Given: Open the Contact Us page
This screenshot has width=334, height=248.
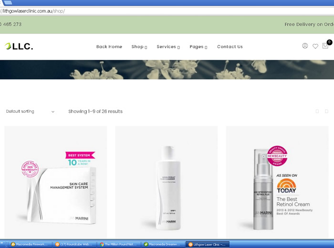Looking at the screenshot, I should point(230,47).
